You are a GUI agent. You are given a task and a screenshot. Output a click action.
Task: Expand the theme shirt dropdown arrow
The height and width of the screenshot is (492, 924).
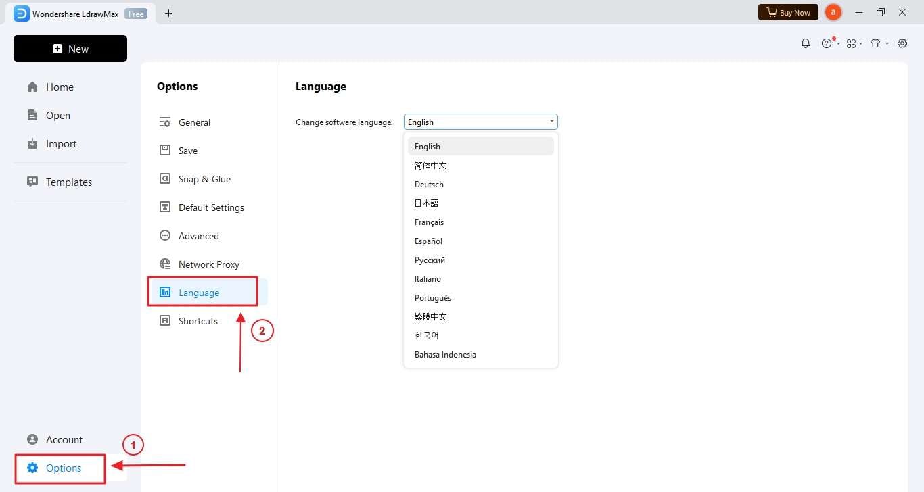click(x=887, y=44)
